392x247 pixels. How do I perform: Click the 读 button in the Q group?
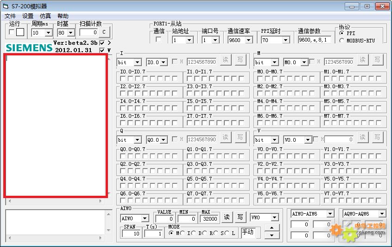(x=226, y=138)
